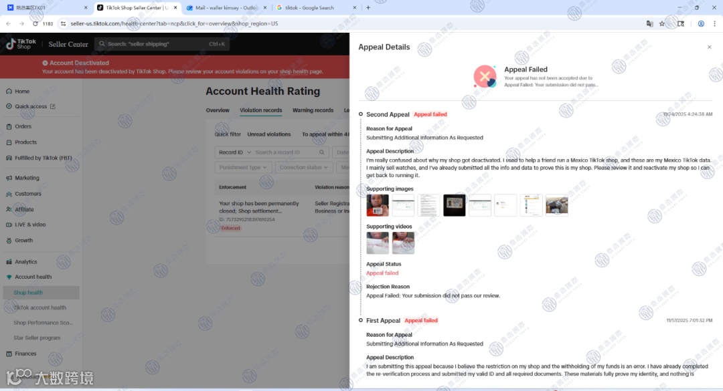Screen dimensions: 723x391
Task: Open the first supporting image thumbnail
Action: click(378, 205)
